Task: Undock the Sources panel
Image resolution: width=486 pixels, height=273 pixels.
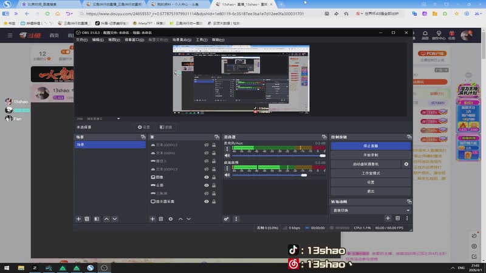Action: [217, 137]
